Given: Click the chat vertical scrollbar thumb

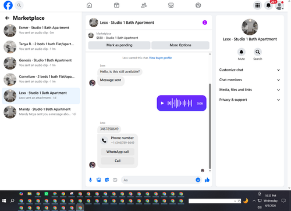Looking at the screenshot, I should pos(210,126).
